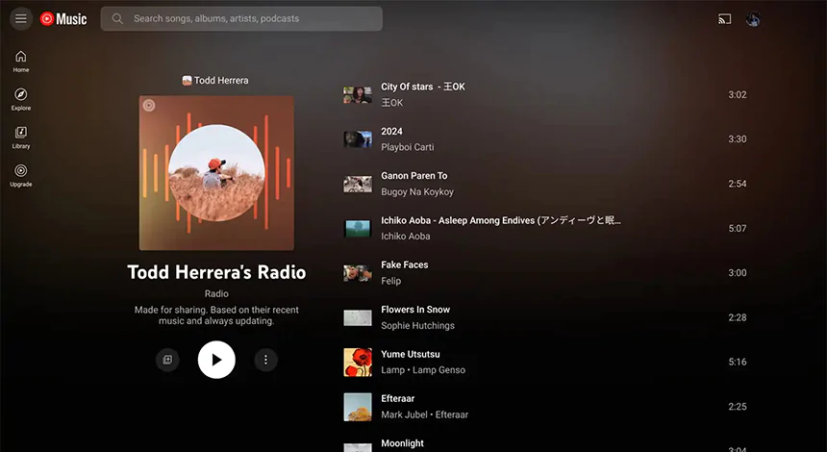Click Asleep Among Endives thumbnail
The image size is (827, 452).
[x=358, y=228]
